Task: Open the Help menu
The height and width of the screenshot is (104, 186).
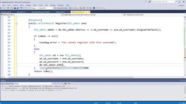Action: (x=67, y=5)
